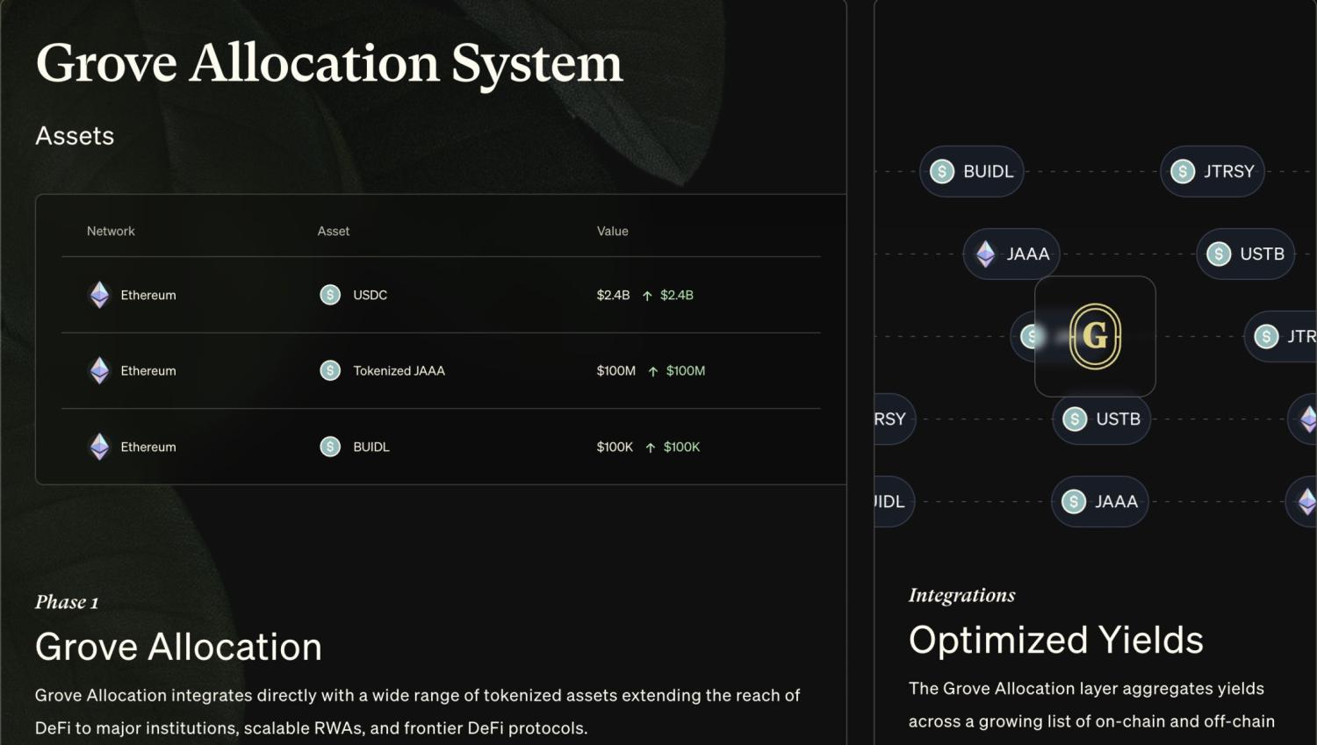Click the BUIDL asset coin icon in table

(330, 447)
